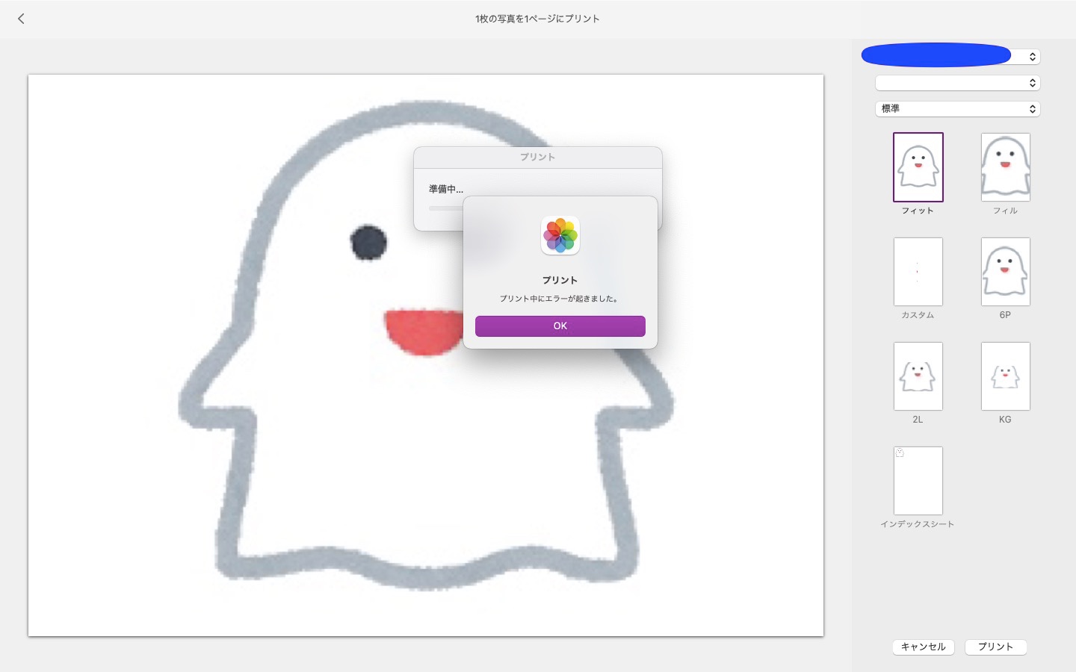This screenshot has height=672, width=1076.
Task: Pick the 6P print size thumbnail
Action: (x=1005, y=272)
